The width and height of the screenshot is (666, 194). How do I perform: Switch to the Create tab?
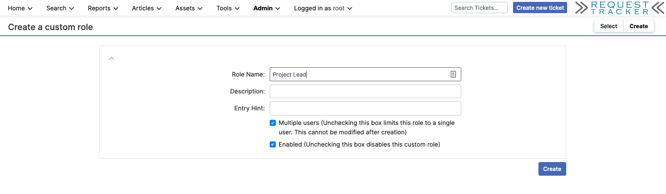[638, 26]
